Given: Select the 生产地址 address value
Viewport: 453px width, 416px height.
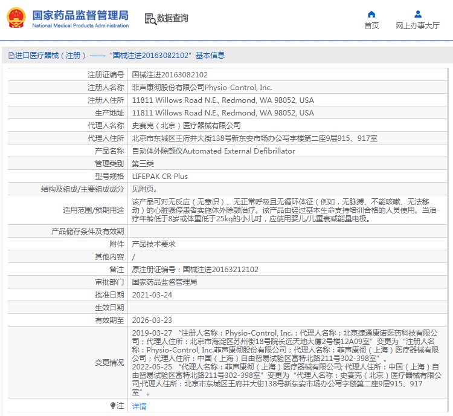Looking at the screenshot, I should coord(223,113).
